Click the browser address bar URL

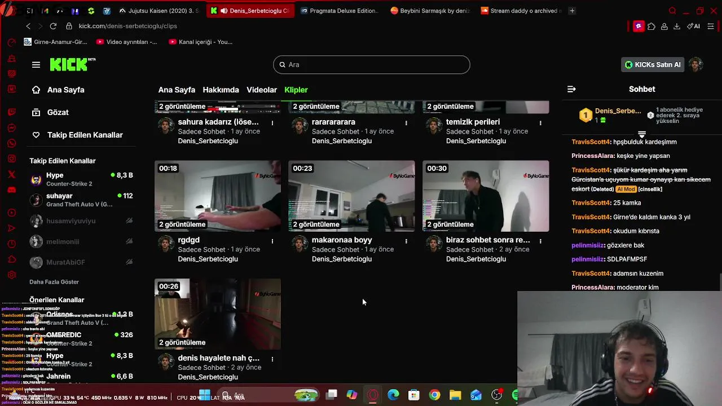tap(127, 26)
